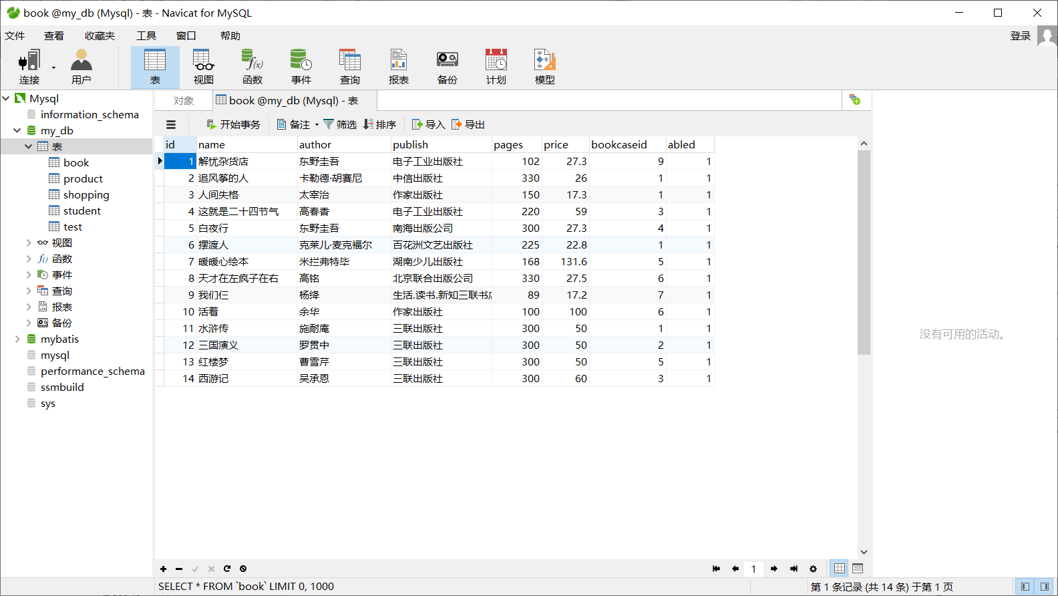Select the shopping table in the tree
Viewport: 1058px width, 596px height.
coord(86,194)
